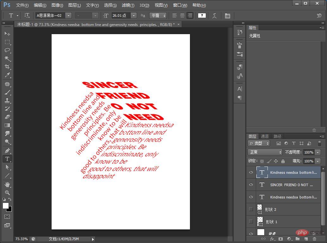Screen dimensions: 327x243
Task: Switch to the 通道 tab
Action: click(x=265, y=136)
